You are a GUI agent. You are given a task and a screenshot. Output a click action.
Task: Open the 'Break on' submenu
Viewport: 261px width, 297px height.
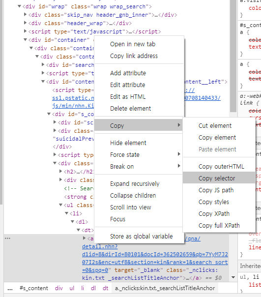(139, 167)
